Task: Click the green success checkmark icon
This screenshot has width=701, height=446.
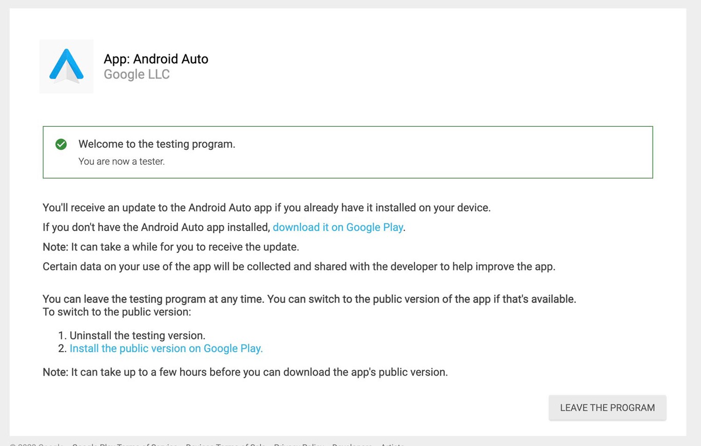Action: 61,144
